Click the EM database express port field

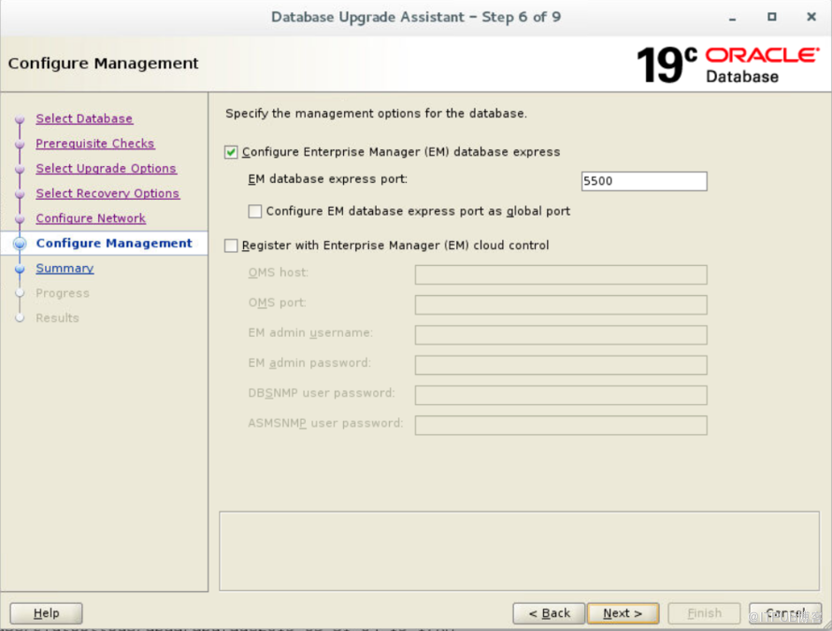(x=643, y=181)
